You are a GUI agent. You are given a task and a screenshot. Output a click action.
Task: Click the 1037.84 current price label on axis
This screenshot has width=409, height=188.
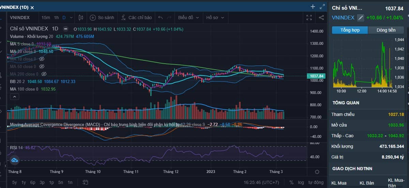(x=317, y=76)
